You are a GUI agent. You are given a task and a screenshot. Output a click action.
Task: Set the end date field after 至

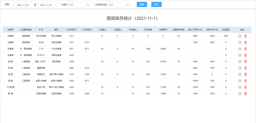[46, 5]
